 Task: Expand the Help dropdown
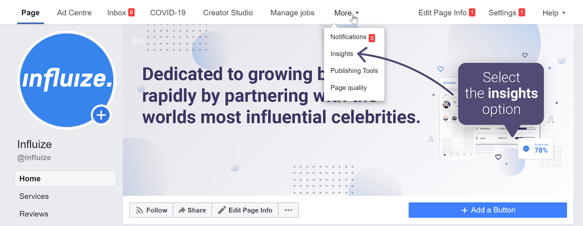(x=554, y=13)
